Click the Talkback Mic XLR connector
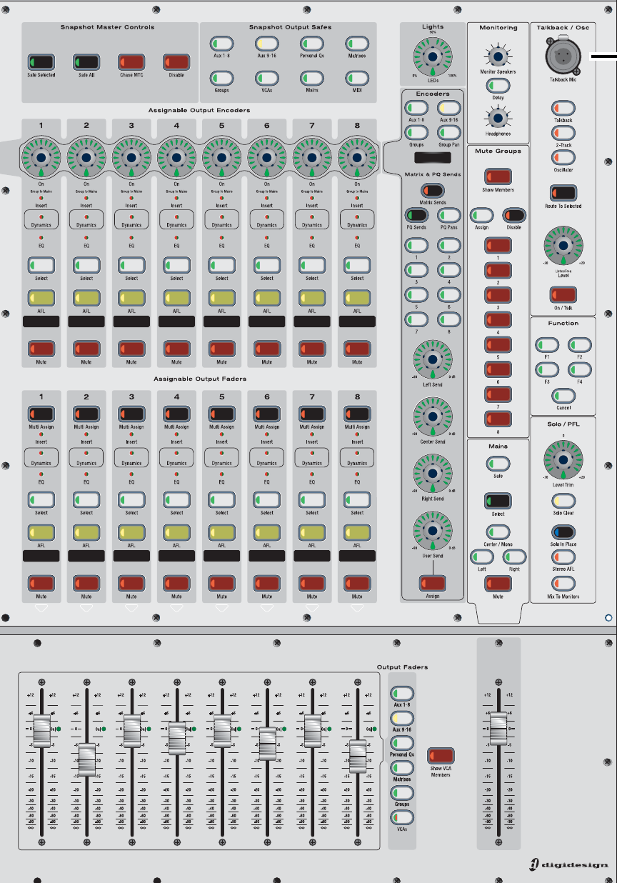Screen dimensions: 617x883 click(563, 55)
